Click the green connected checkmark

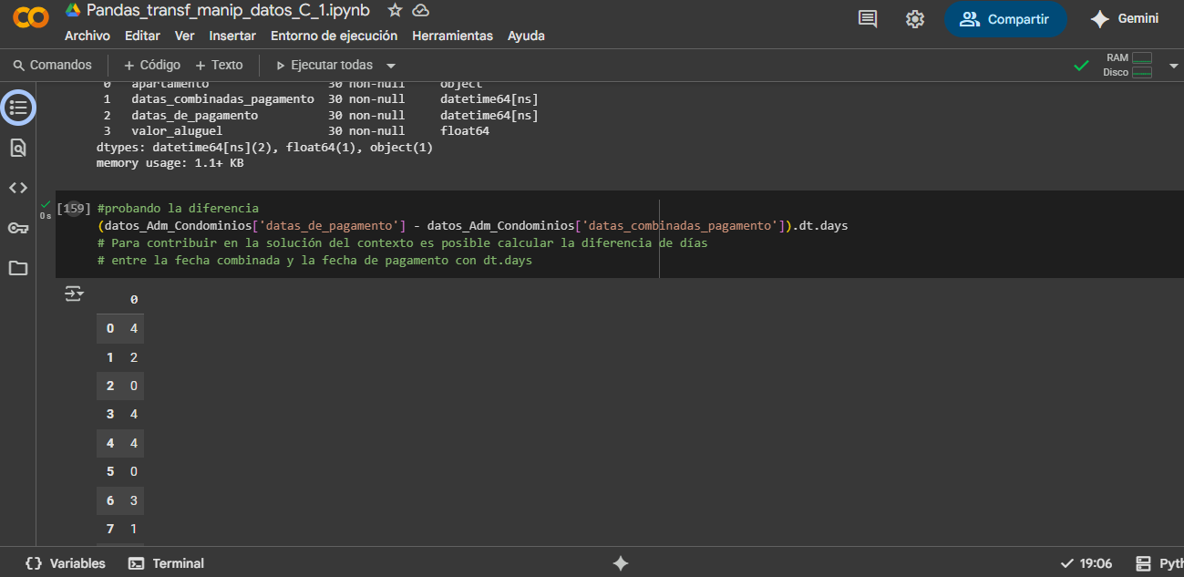click(1082, 66)
